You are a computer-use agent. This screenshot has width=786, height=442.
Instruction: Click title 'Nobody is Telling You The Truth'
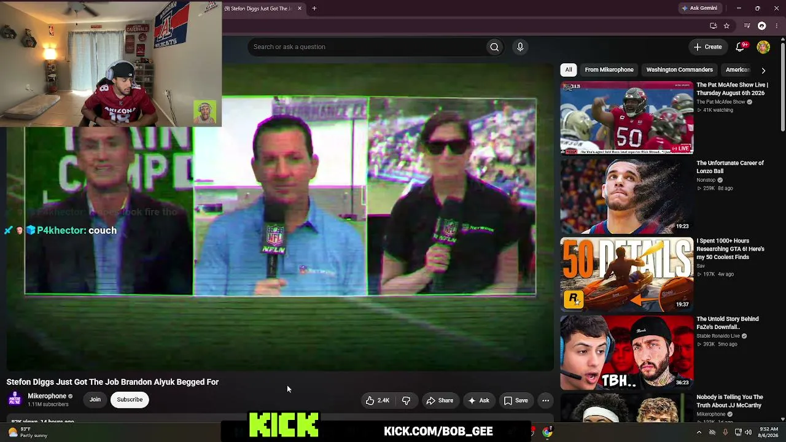pyautogui.click(x=730, y=401)
